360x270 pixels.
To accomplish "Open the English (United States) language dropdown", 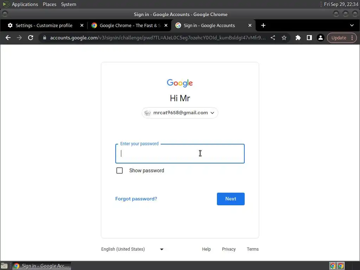I will 133,249.
